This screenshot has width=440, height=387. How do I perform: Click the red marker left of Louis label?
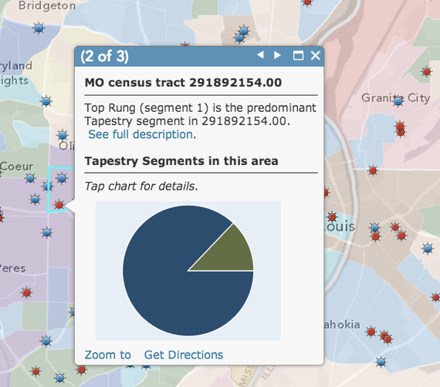tap(332, 217)
